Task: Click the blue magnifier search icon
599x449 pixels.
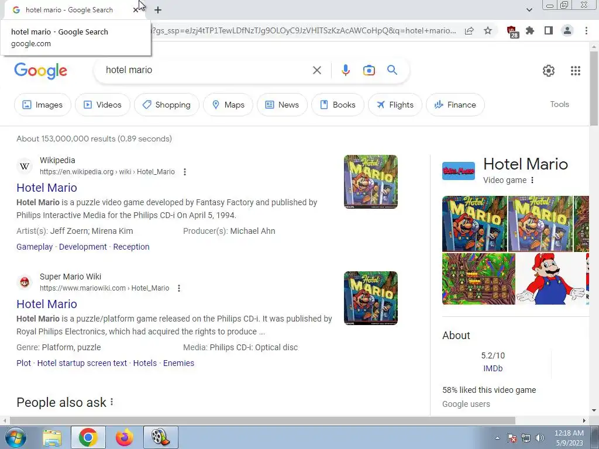Action: [392, 70]
